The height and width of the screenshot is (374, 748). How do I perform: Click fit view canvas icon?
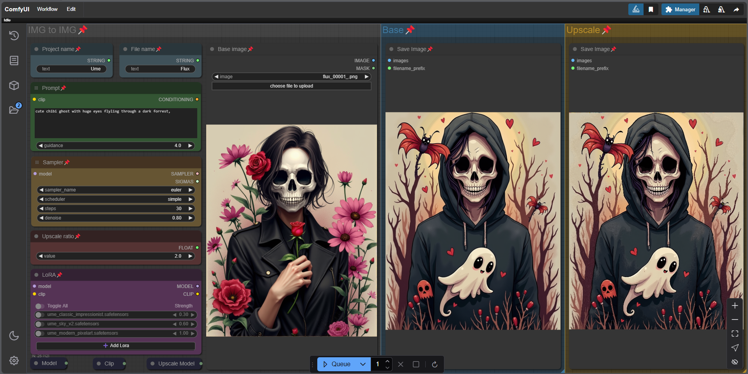tap(735, 334)
